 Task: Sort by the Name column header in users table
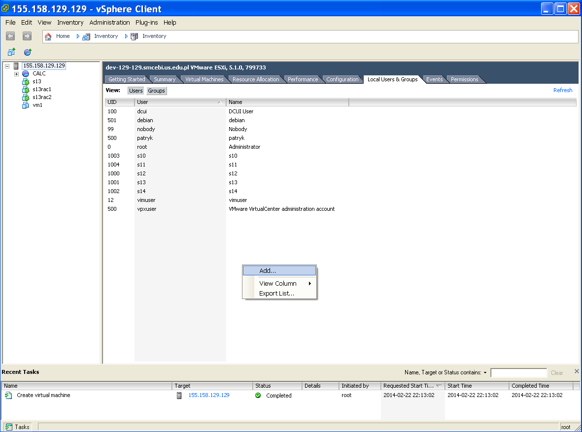click(287, 102)
